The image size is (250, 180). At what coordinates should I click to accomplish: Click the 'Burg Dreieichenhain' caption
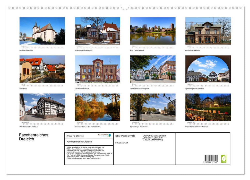pyautogui.click(x=137, y=50)
